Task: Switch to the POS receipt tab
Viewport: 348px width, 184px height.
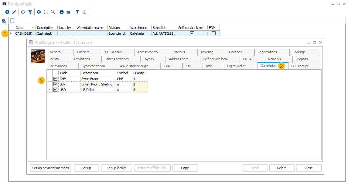Action: click(x=299, y=66)
